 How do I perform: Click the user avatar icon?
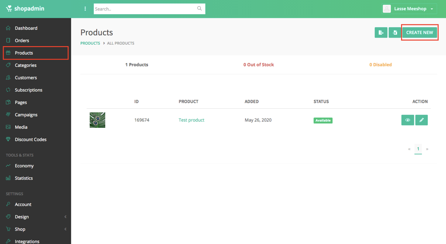coord(387,9)
